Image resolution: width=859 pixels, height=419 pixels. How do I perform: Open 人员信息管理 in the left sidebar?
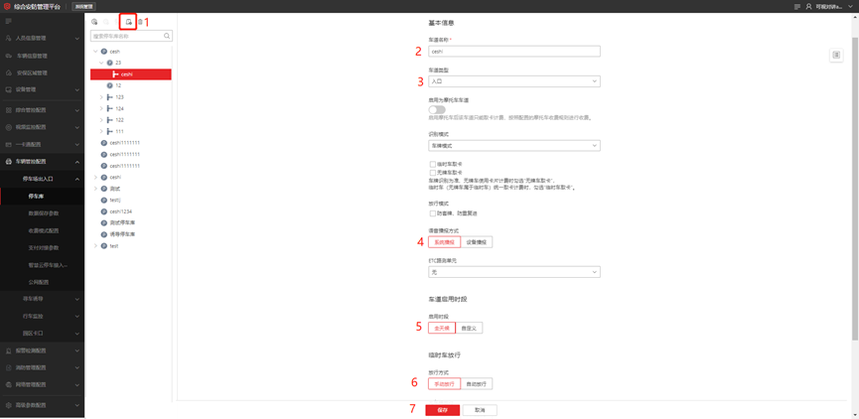point(38,39)
